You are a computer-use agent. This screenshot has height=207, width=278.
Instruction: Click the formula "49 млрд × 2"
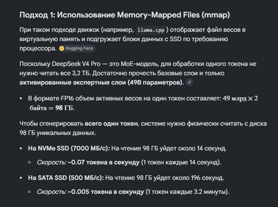tap(240, 98)
